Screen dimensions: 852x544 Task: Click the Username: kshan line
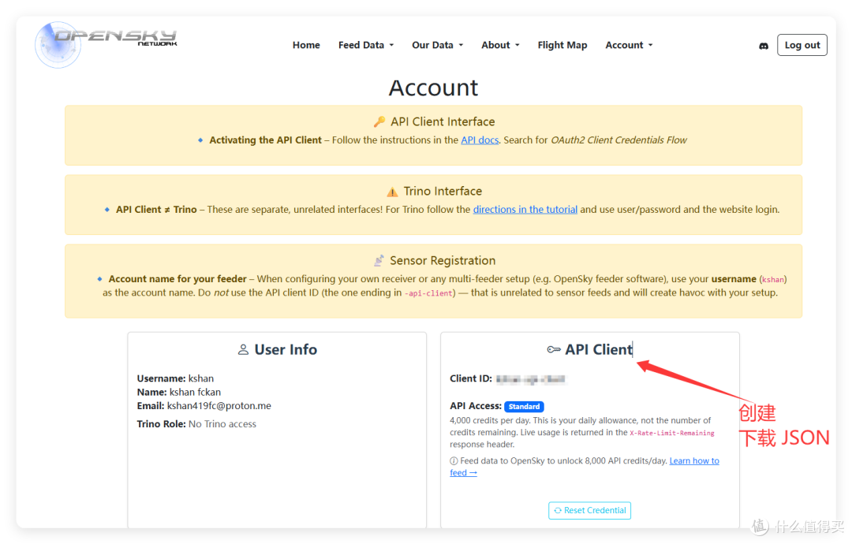(175, 378)
